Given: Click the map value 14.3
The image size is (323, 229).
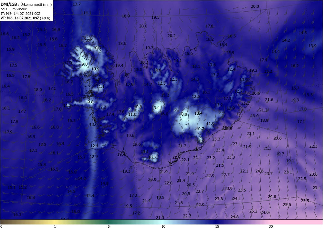Looking at the screenshot, I should click(195, 79).
